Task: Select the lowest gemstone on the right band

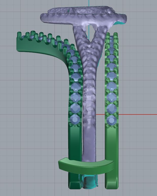Action: (111, 120)
